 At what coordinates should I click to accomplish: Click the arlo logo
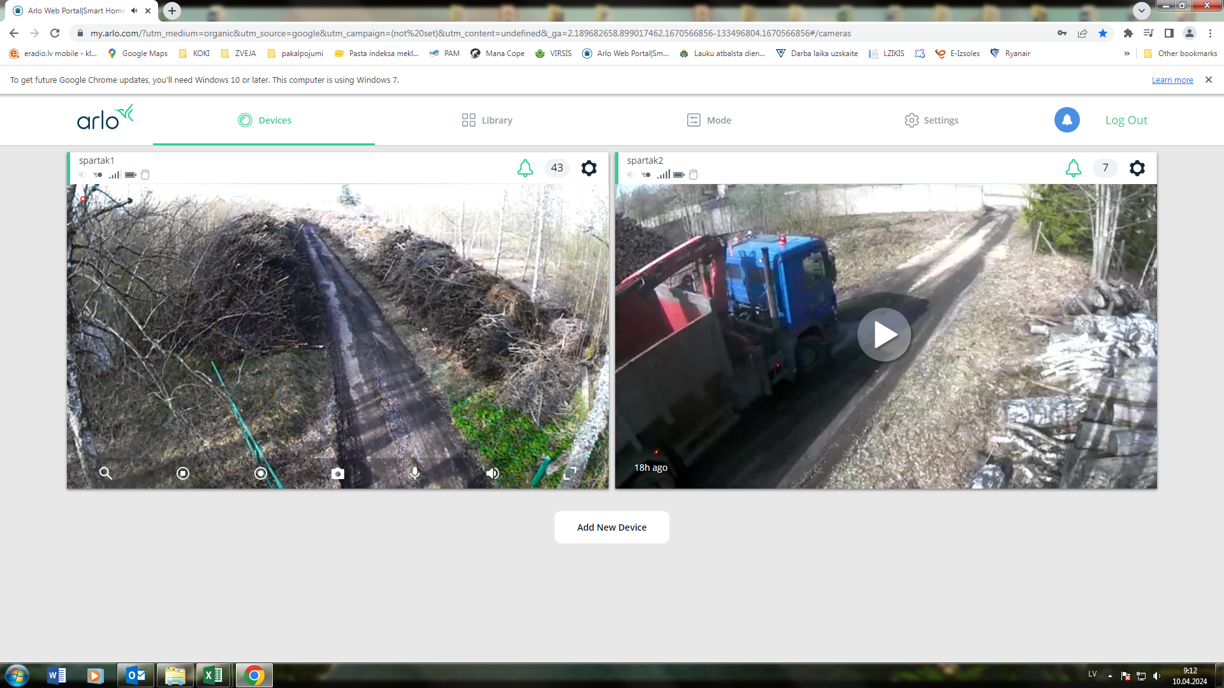(105, 117)
